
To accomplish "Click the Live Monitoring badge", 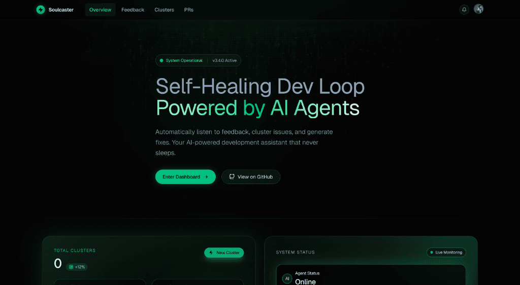I will tap(446, 252).
